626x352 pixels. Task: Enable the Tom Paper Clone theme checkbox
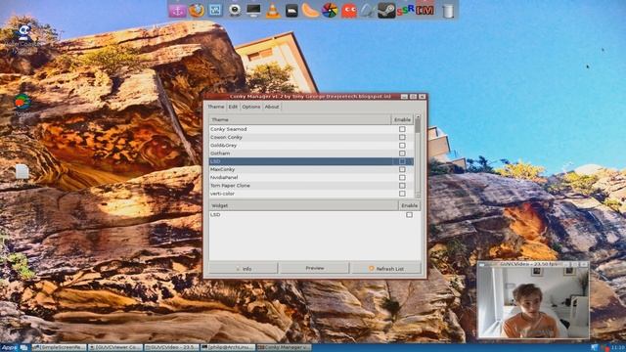click(x=402, y=186)
